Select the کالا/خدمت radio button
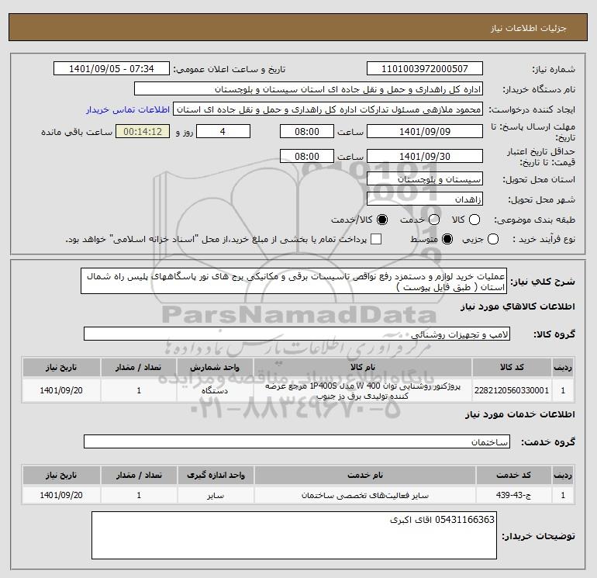 (x=382, y=220)
